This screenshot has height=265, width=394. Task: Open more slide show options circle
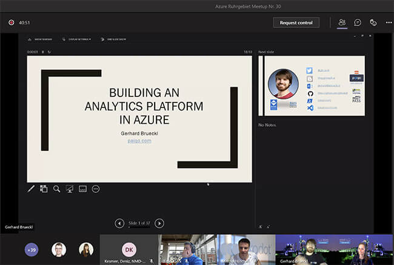(96, 189)
